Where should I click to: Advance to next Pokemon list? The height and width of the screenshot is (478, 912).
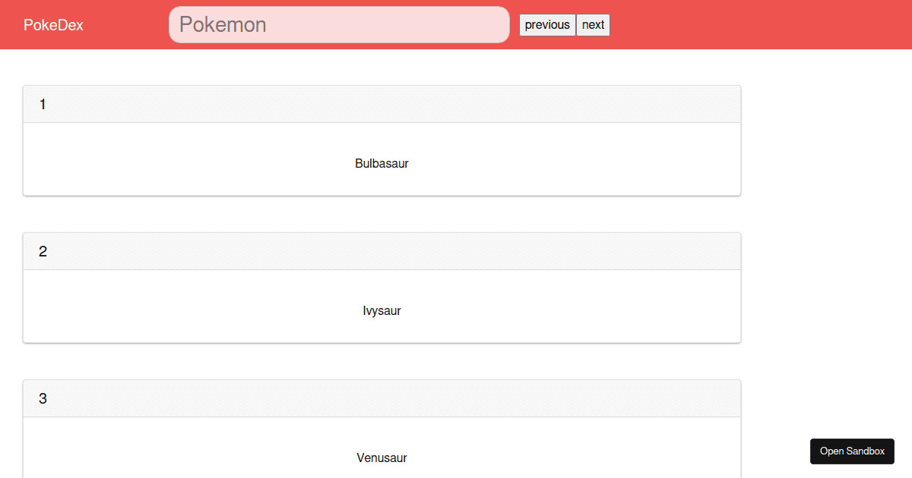(x=593, y=24)
